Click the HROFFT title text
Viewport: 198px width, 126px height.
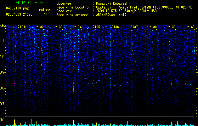pyautogui.click(x=32, y=3)
